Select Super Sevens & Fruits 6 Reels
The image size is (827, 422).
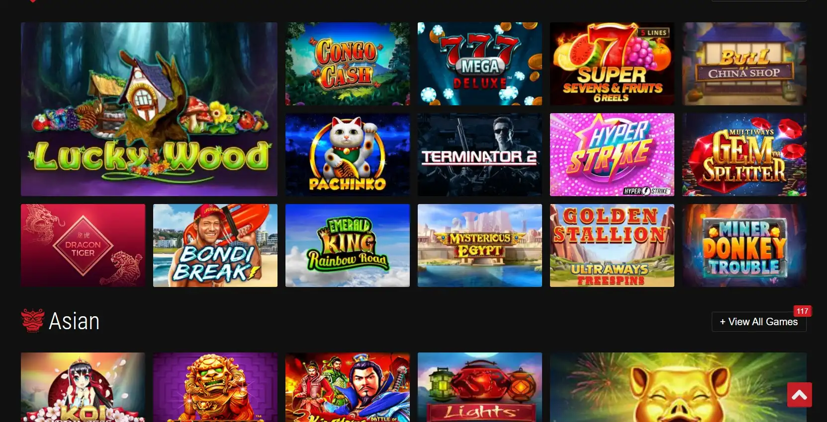(x=612, y=64)
